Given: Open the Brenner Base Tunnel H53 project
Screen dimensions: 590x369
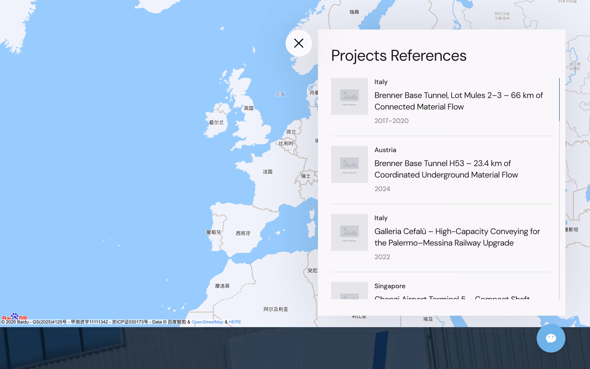Looking at the screenshot, I should pos(446,169).
